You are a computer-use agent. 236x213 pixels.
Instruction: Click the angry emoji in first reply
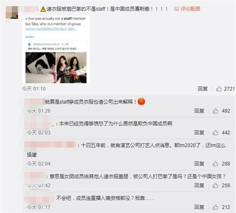[x=141, y=102]
